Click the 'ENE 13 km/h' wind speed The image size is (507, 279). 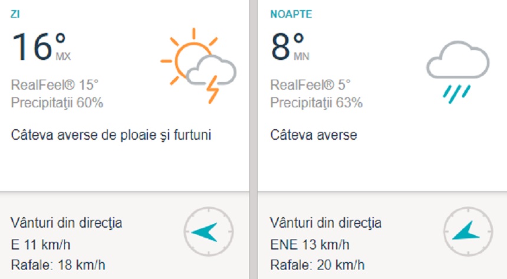[310, 244]
